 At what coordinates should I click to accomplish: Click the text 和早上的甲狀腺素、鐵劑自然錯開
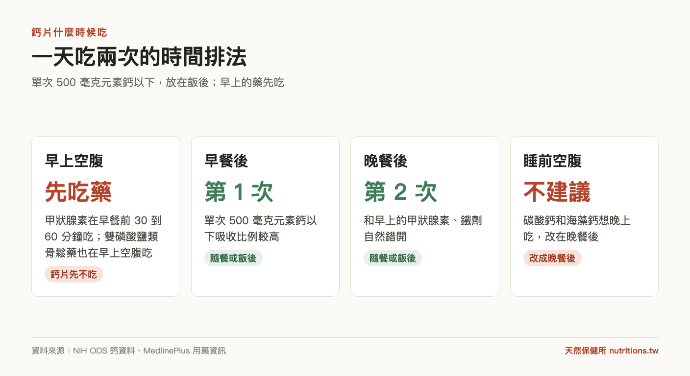click(x=423, y=229)
